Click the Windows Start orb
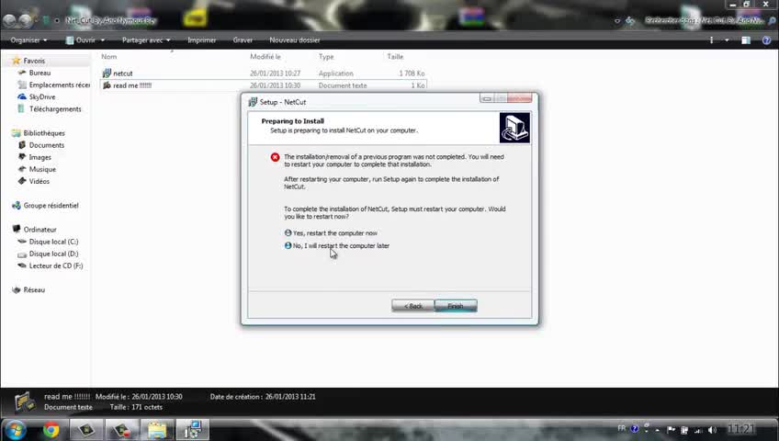This screenshot has width=779, height=441. click(16, 430)
